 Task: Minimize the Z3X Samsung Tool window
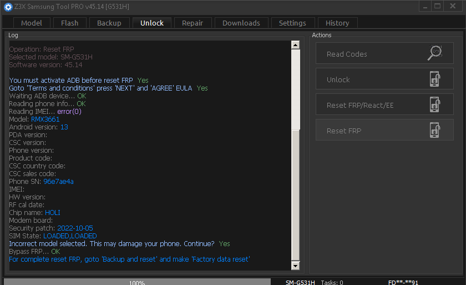coord(426,6)
